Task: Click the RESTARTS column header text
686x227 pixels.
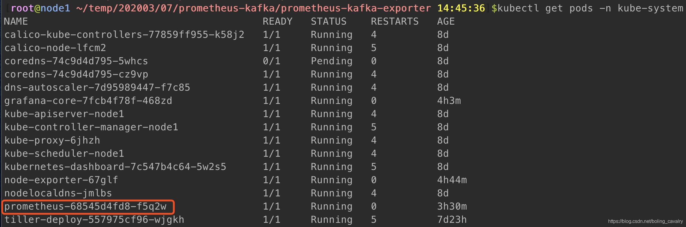Action: (395, 21)
